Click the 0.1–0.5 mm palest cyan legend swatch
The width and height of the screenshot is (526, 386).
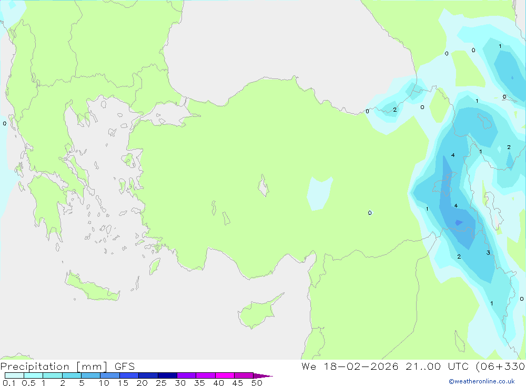(14, 375)
